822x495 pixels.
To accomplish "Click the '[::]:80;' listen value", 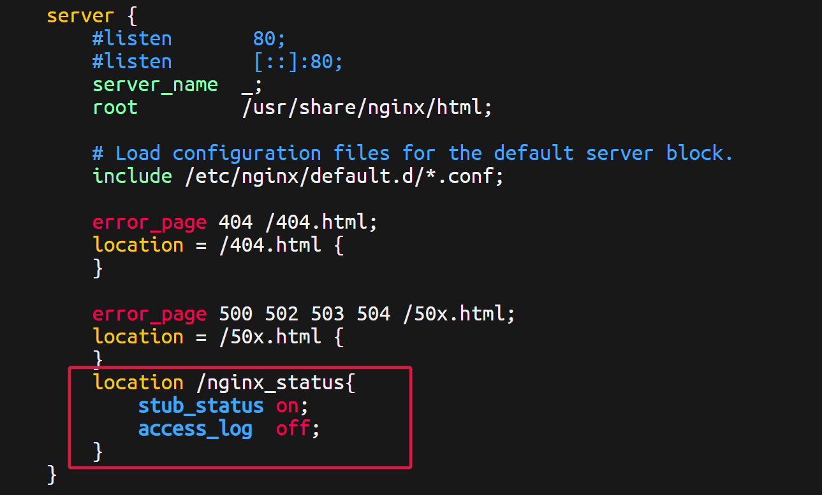I will [298, 62].
